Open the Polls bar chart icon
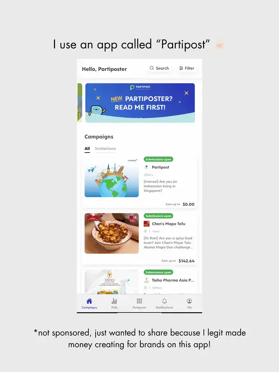Viewport: 279px width, 372px height. (114, 301)
